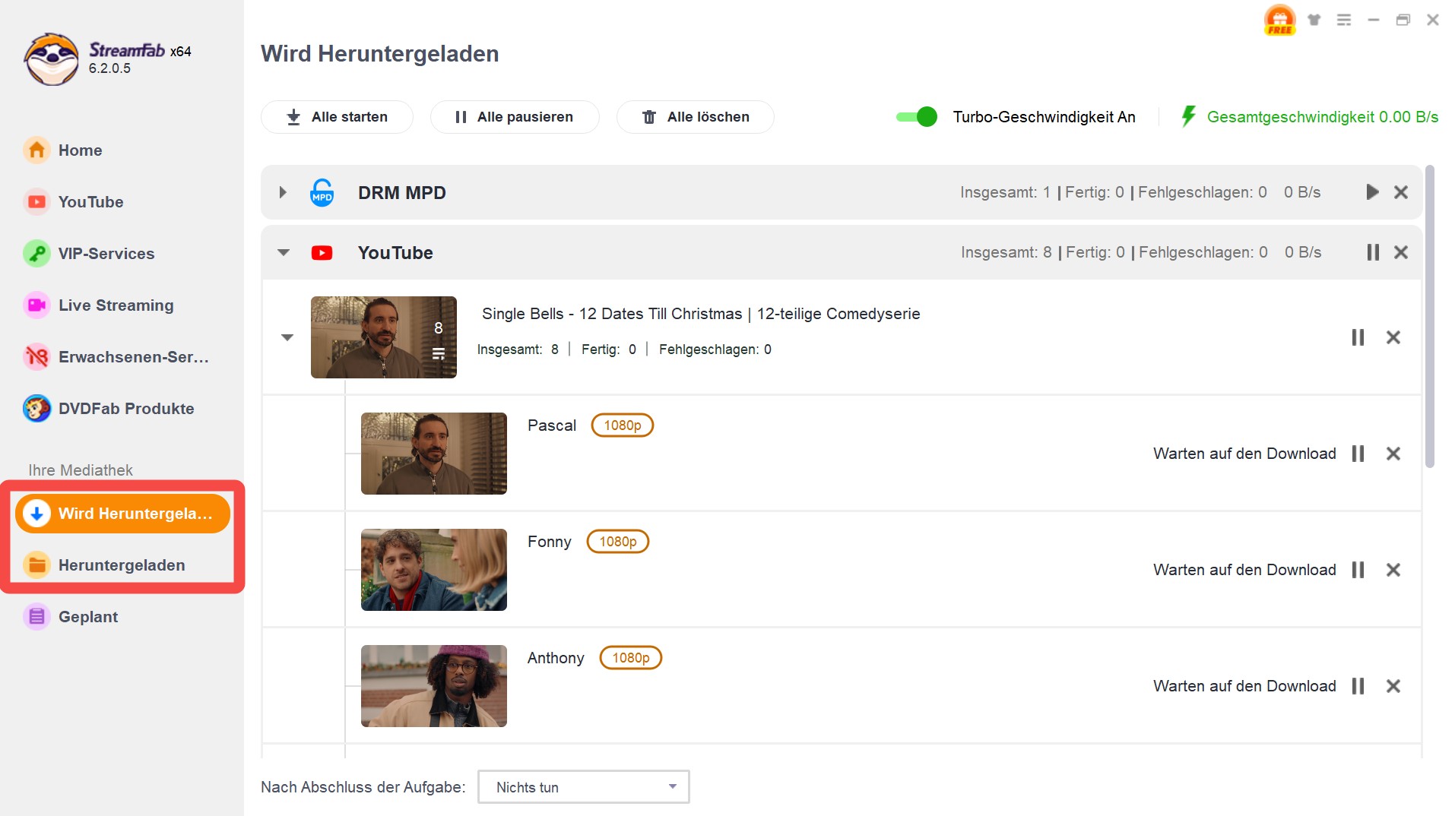Pause the Single Bells playlist
1455x816 pixels.
(1358, 337)
